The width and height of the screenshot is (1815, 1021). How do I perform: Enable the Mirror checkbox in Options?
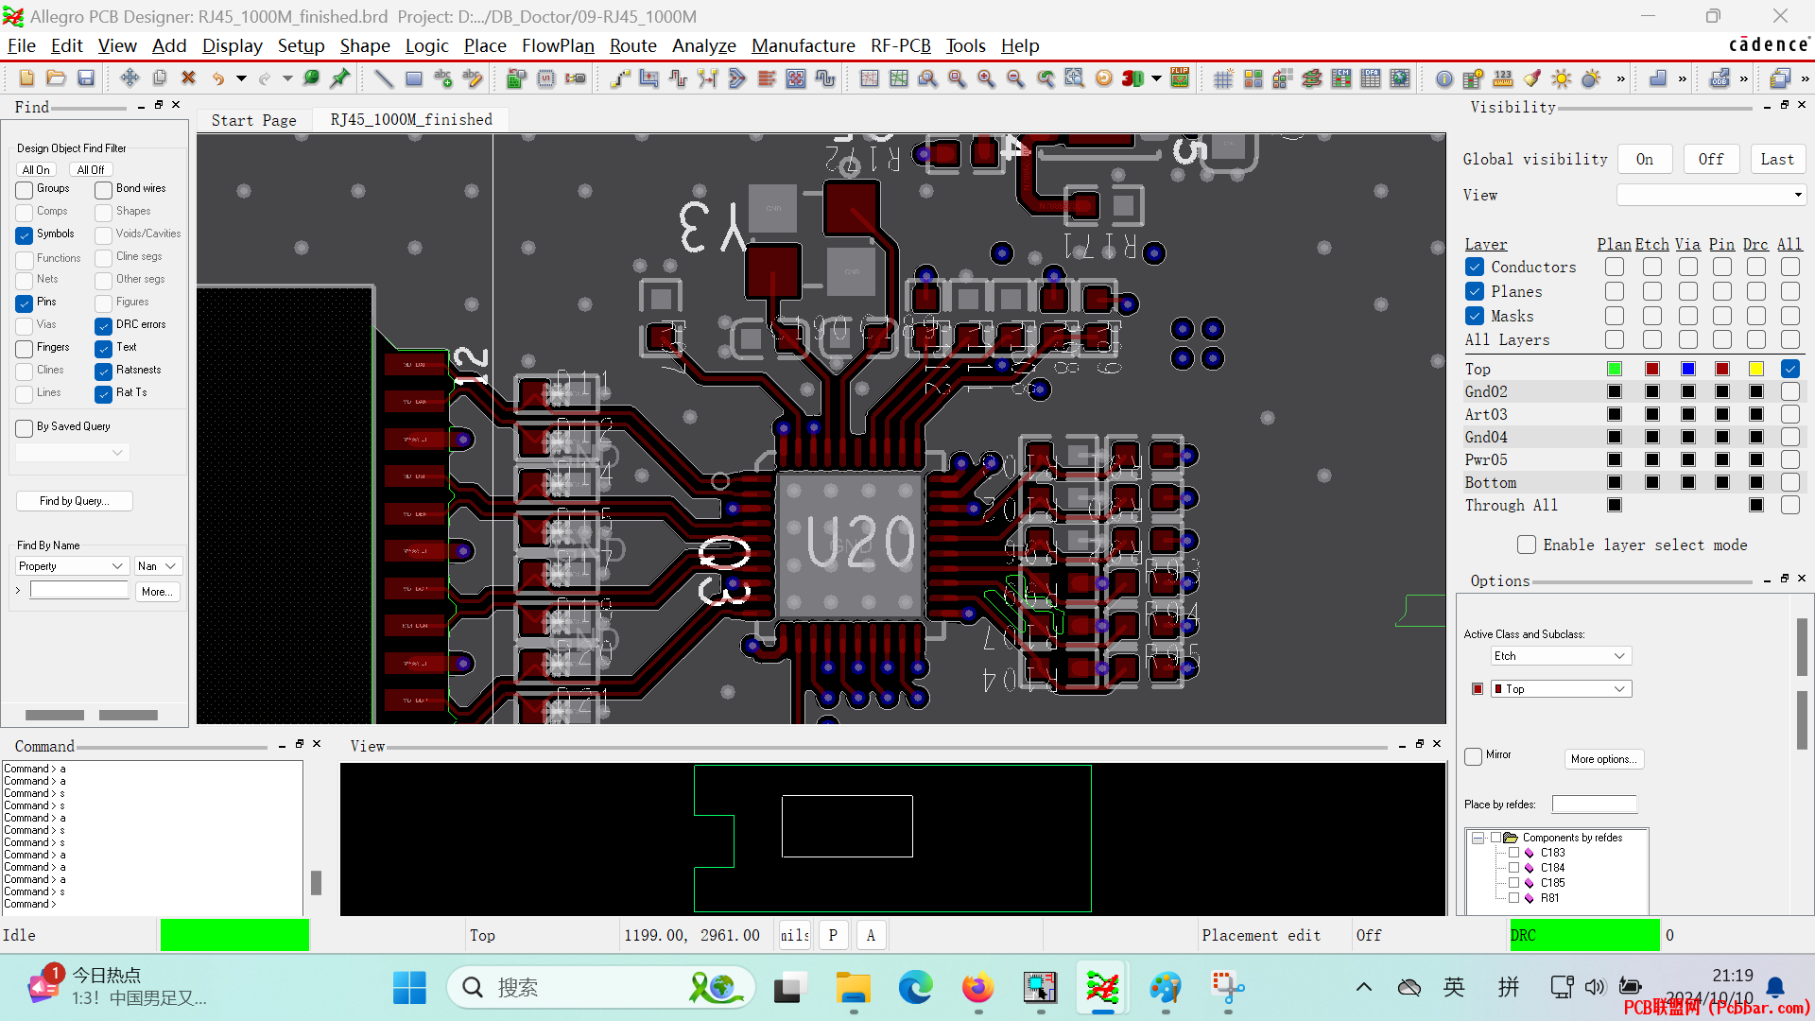(1473, 756)
